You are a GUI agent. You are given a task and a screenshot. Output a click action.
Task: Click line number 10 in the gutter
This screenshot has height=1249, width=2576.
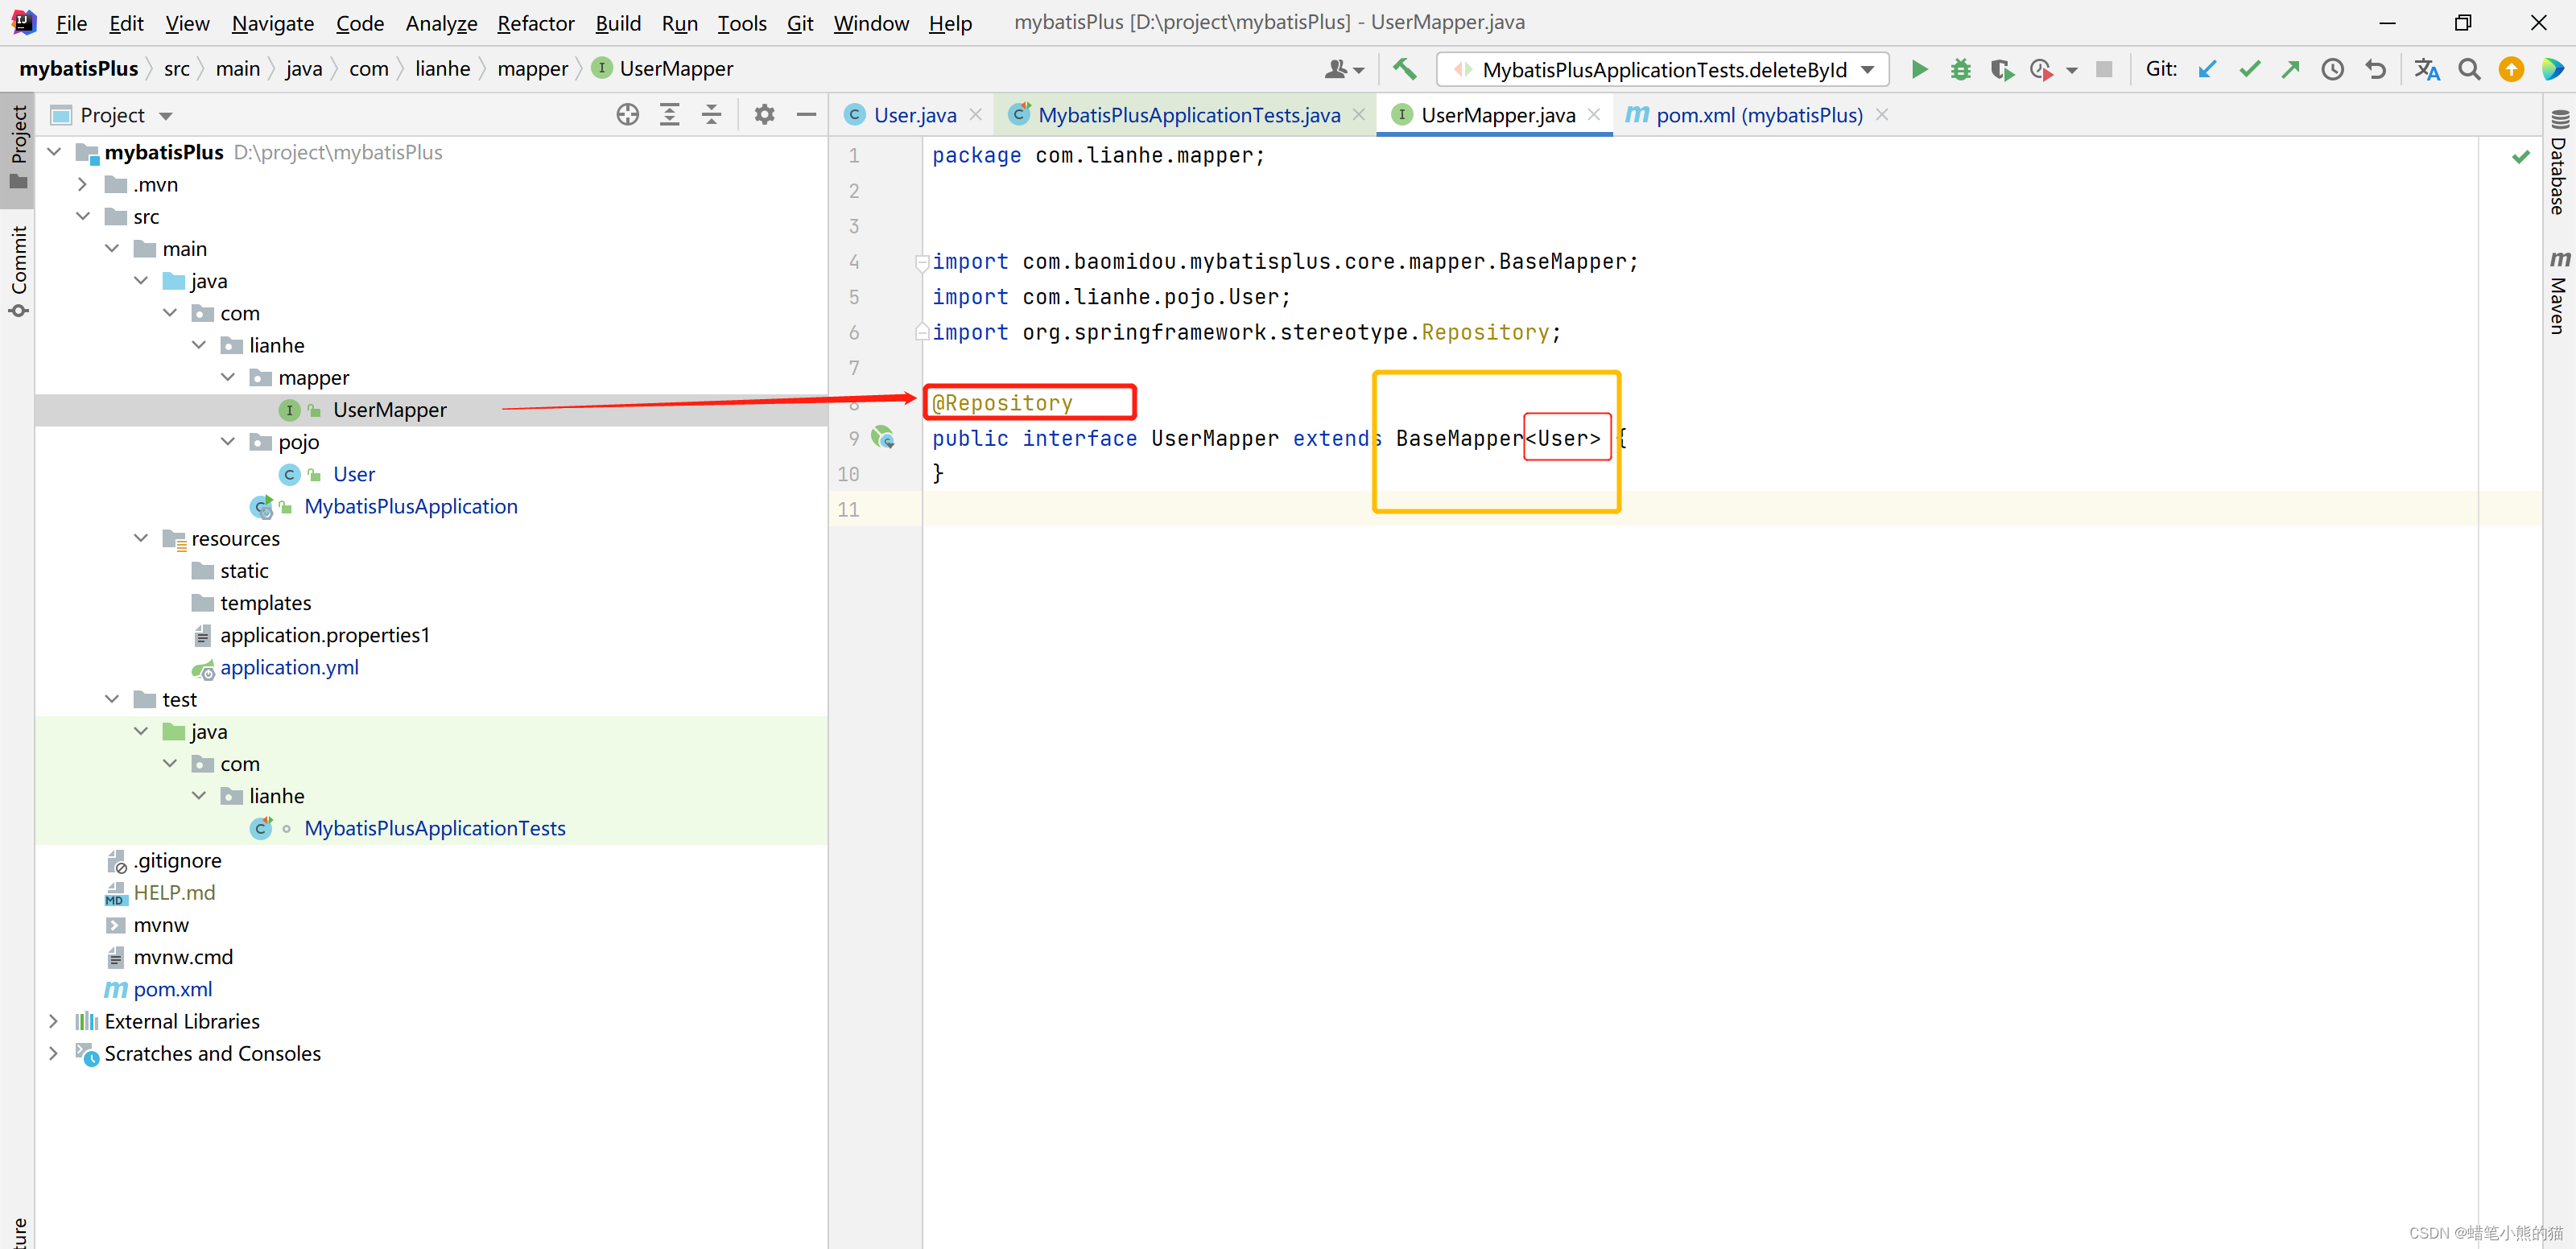848,474
